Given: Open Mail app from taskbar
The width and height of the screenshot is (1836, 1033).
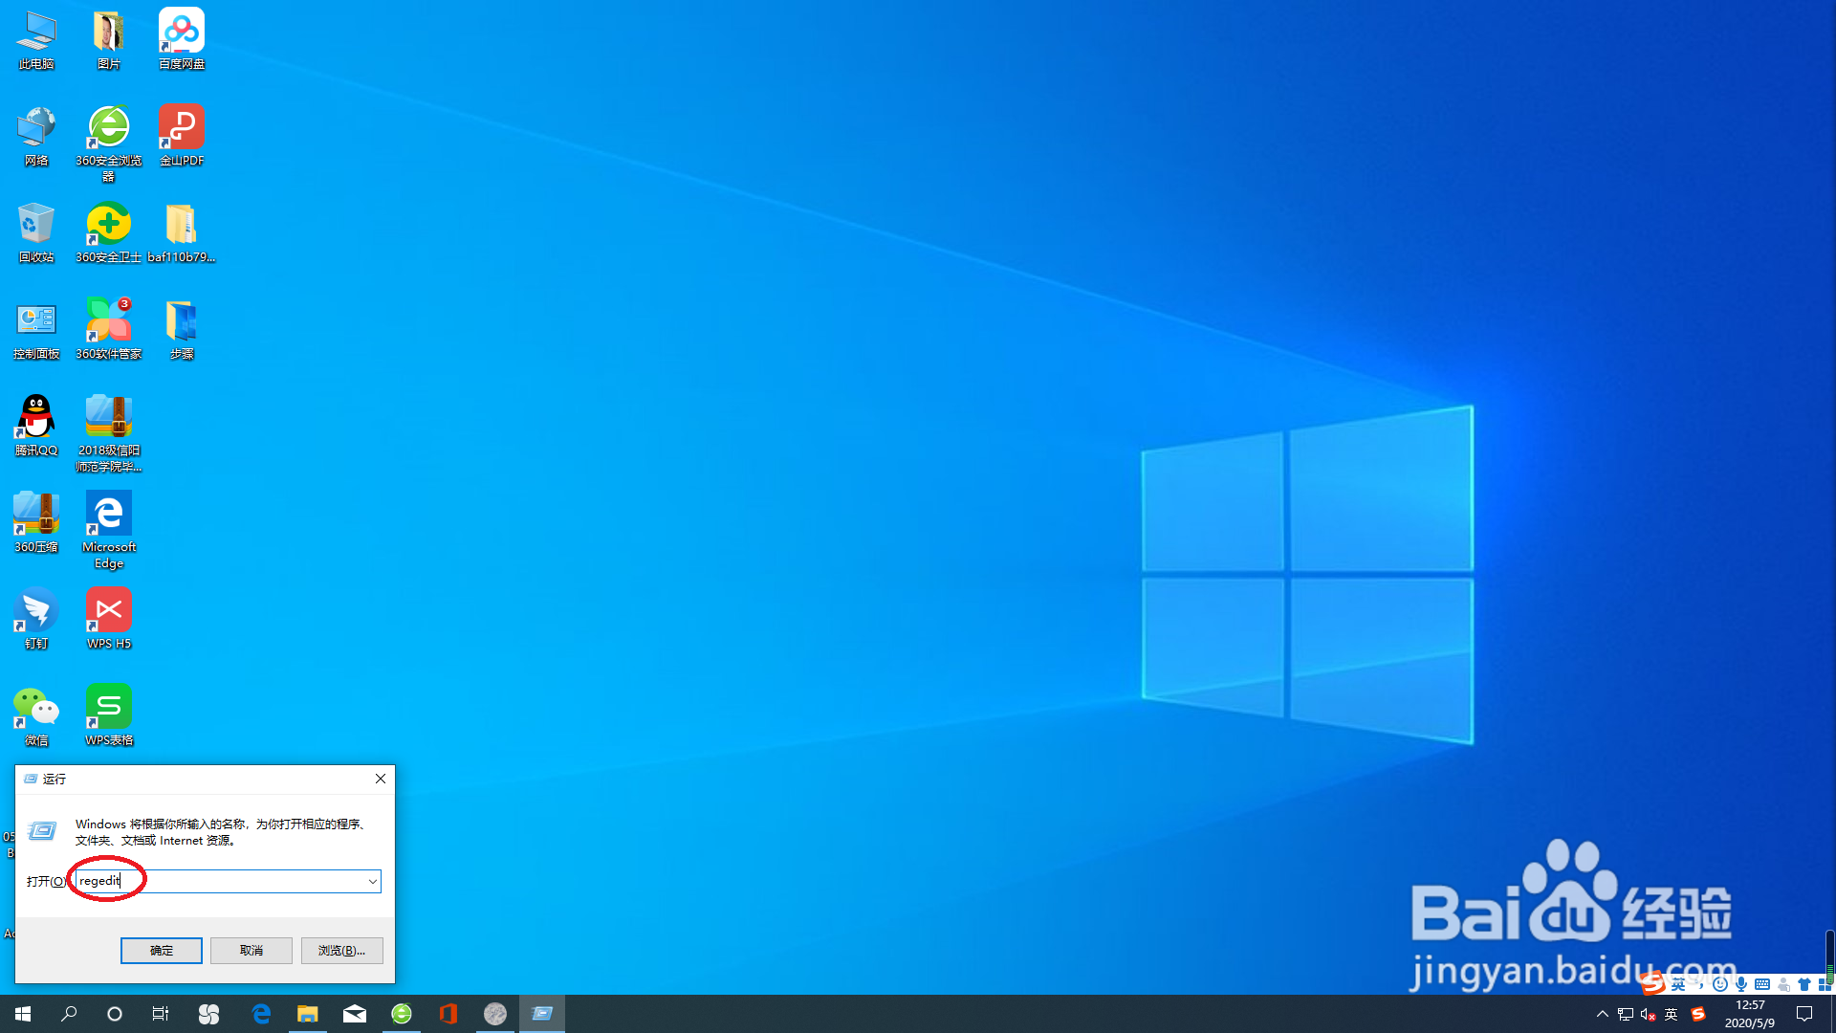Looking at the screenshot, I should 355,1014.
